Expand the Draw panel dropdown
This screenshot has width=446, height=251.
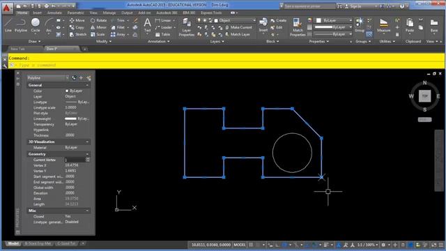[34, 41]
